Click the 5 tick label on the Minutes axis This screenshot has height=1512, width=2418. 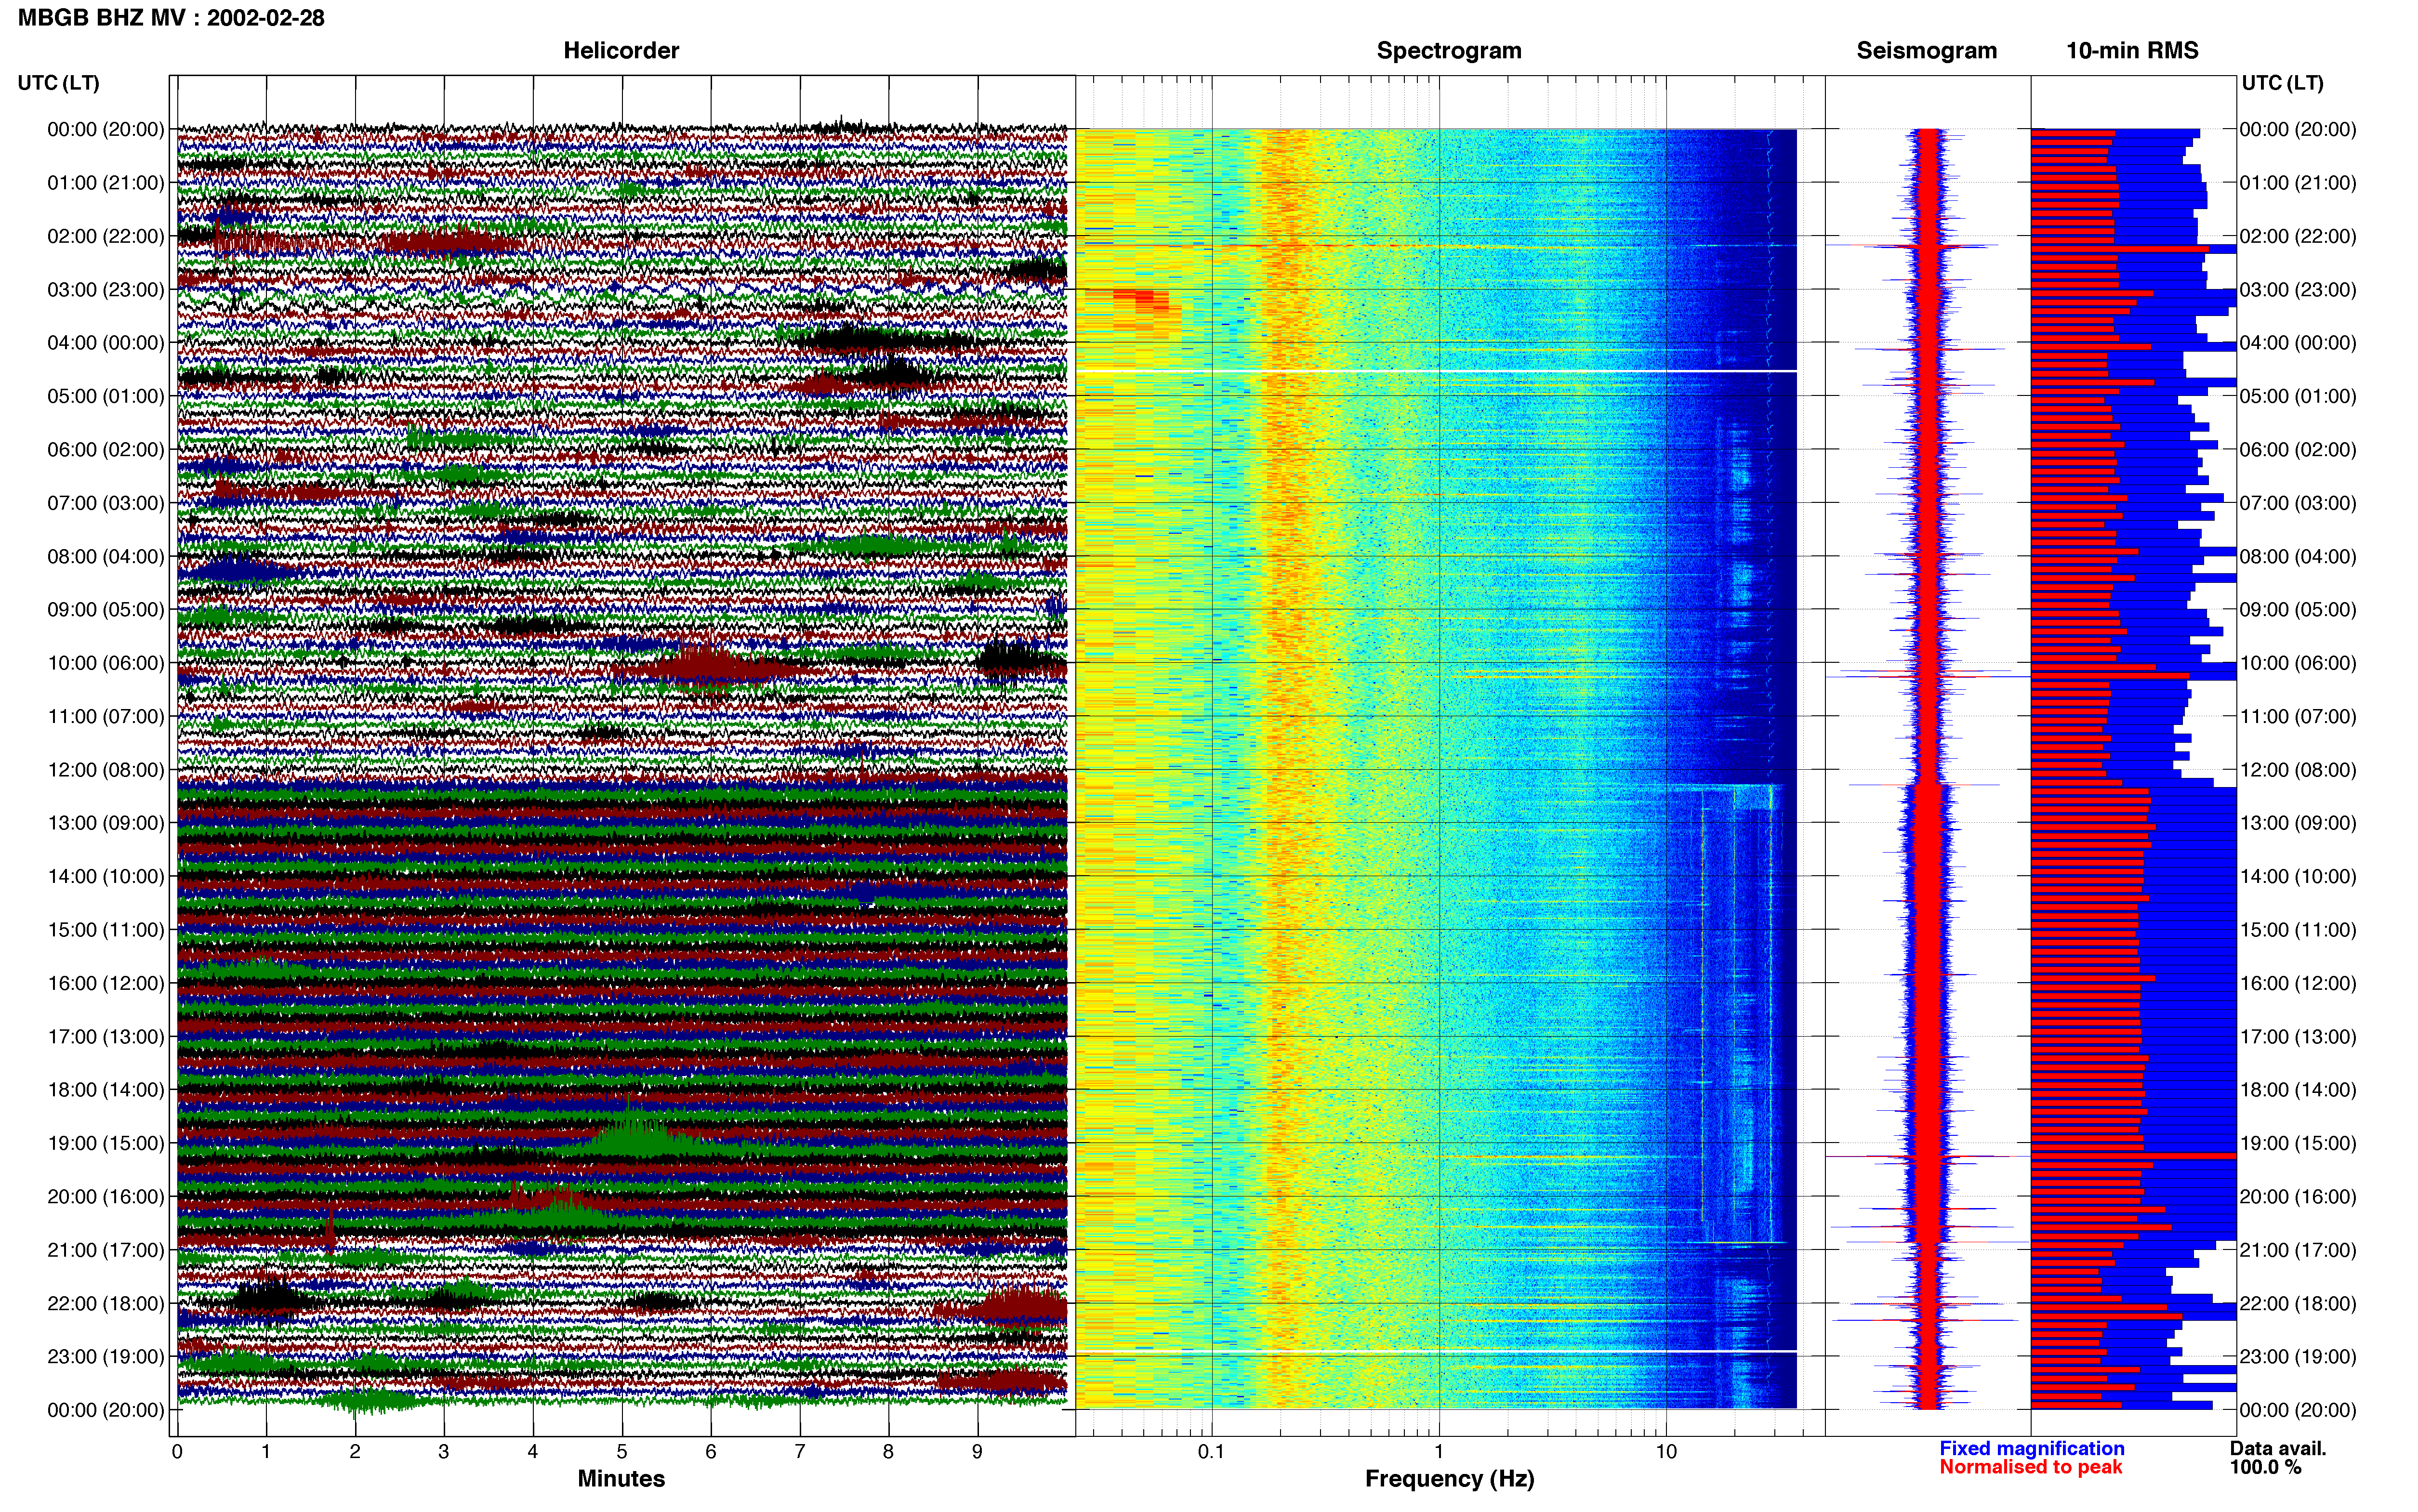tap(622, 1452)
